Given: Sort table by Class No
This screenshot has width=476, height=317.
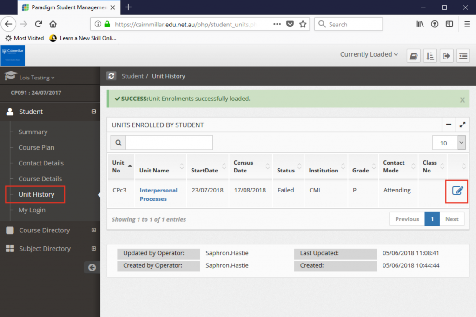Looking at the screenshot, I should [433, 166].
